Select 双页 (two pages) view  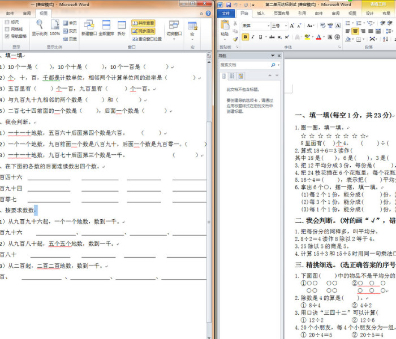point(70,31)
